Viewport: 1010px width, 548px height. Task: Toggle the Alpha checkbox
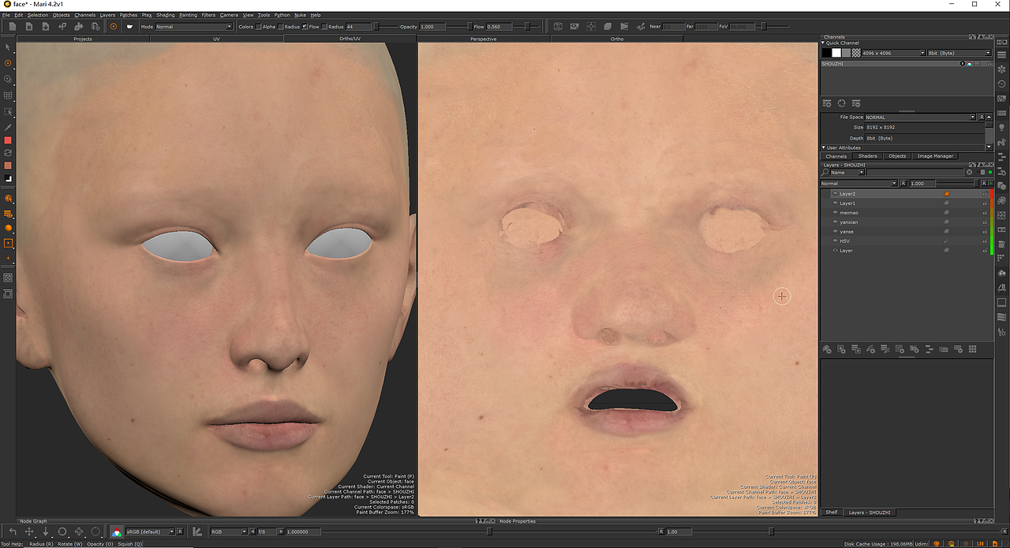[x=281, y=27]
